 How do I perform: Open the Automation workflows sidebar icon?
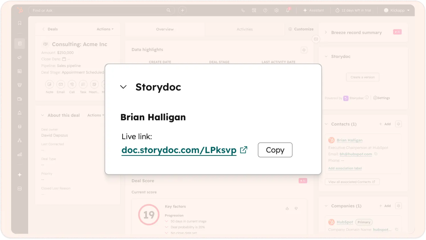[x=20, y=141]
